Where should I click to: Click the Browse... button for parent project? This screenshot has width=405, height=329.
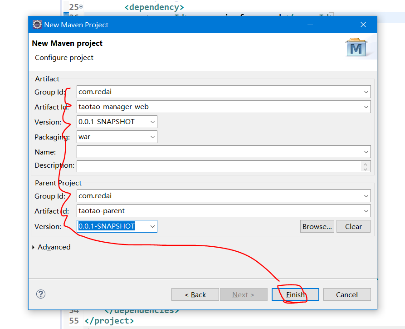(x=317, y=226)
